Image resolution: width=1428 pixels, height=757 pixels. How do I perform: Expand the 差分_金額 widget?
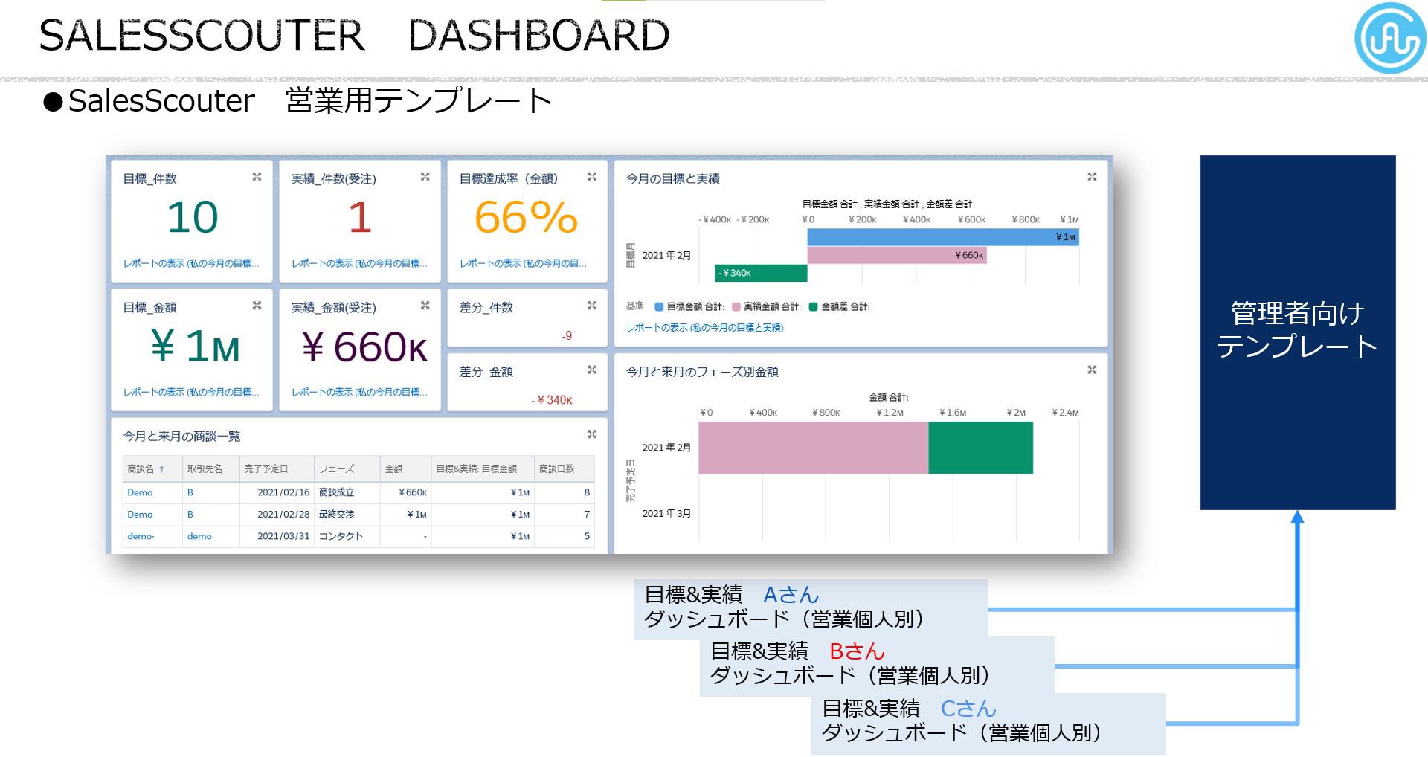592,370
